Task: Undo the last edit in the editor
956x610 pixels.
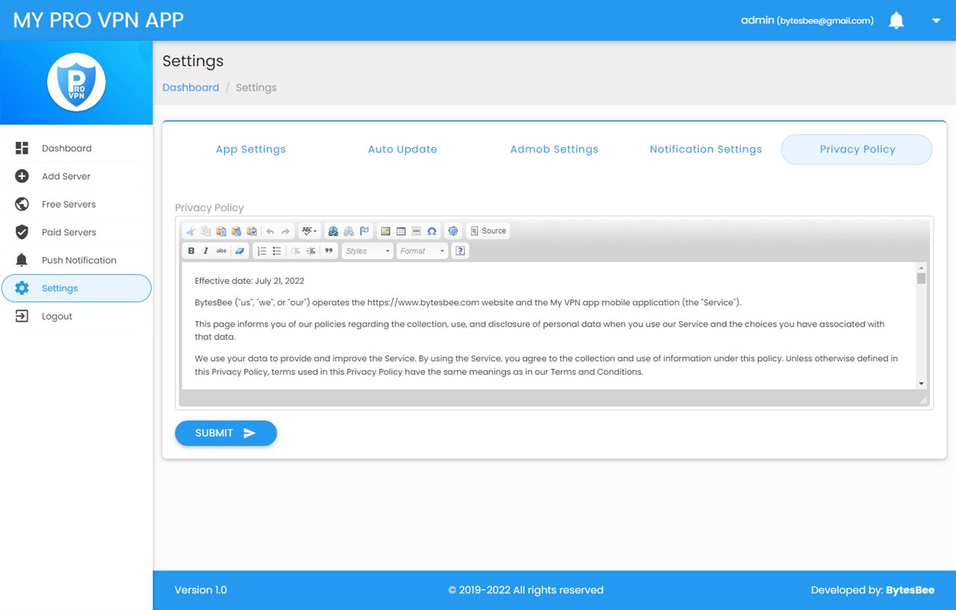Action: click(270, 231)
